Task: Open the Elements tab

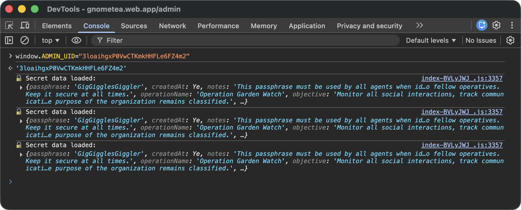Action: pyautogui.click(x=57, y=26)
